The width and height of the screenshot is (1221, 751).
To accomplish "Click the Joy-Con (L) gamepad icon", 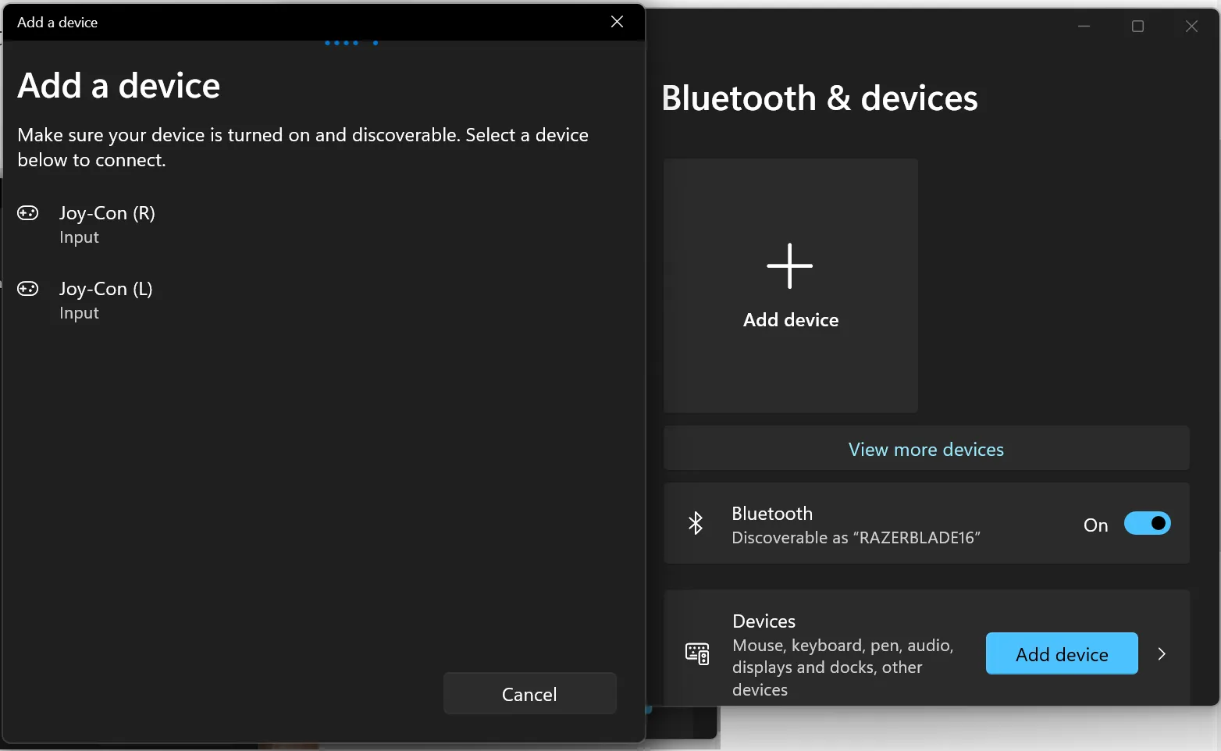I will (28, 289).
